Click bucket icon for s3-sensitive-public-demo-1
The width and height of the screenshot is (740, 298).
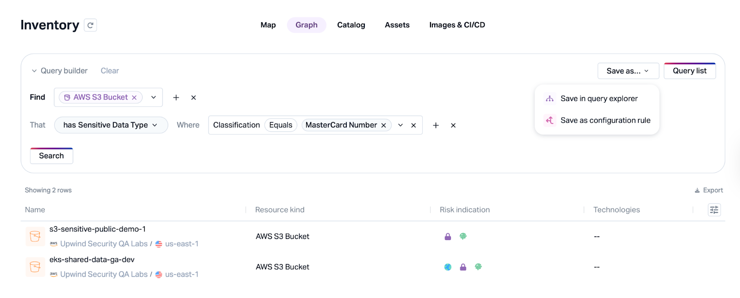click(35, 236)
